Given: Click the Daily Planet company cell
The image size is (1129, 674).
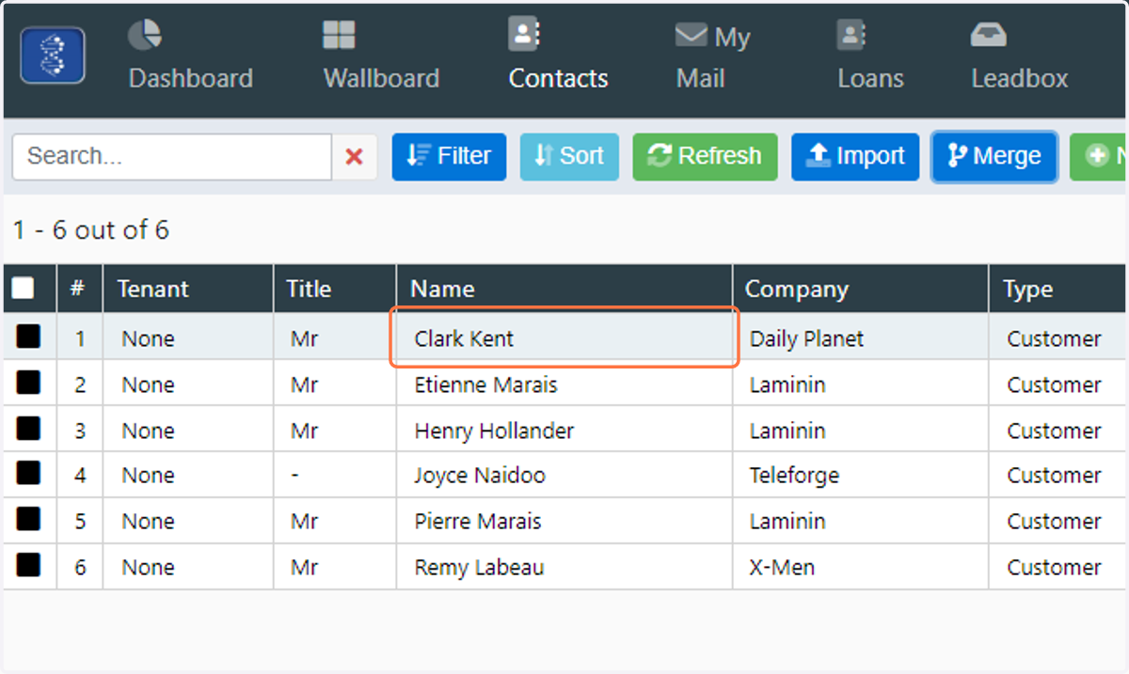Looking at the screenshot, I should click(806, 338).
